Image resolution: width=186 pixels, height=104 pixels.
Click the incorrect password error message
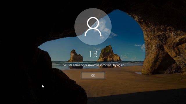tap(93, 65)
